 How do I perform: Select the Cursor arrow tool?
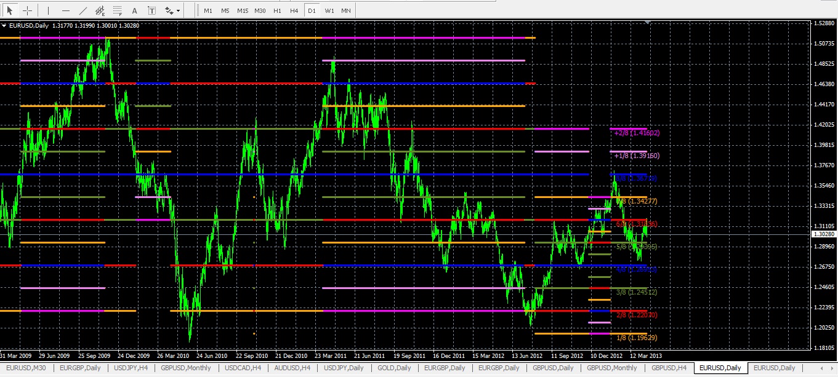(10, 10)
